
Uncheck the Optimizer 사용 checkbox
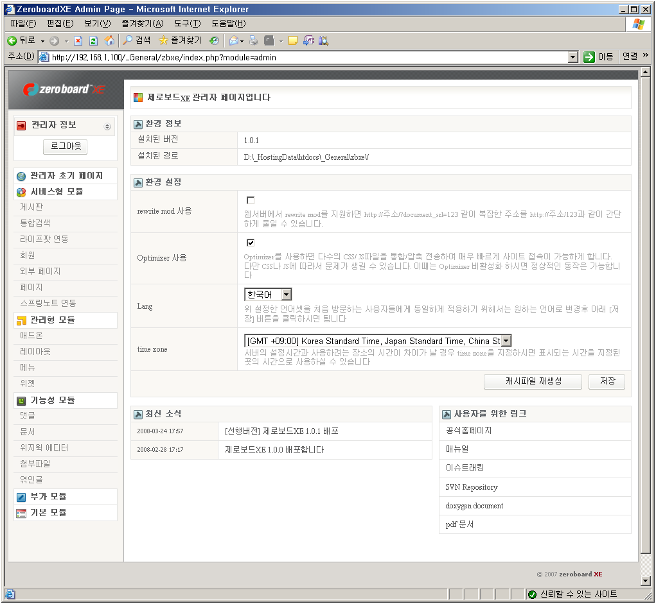[251, 243]
